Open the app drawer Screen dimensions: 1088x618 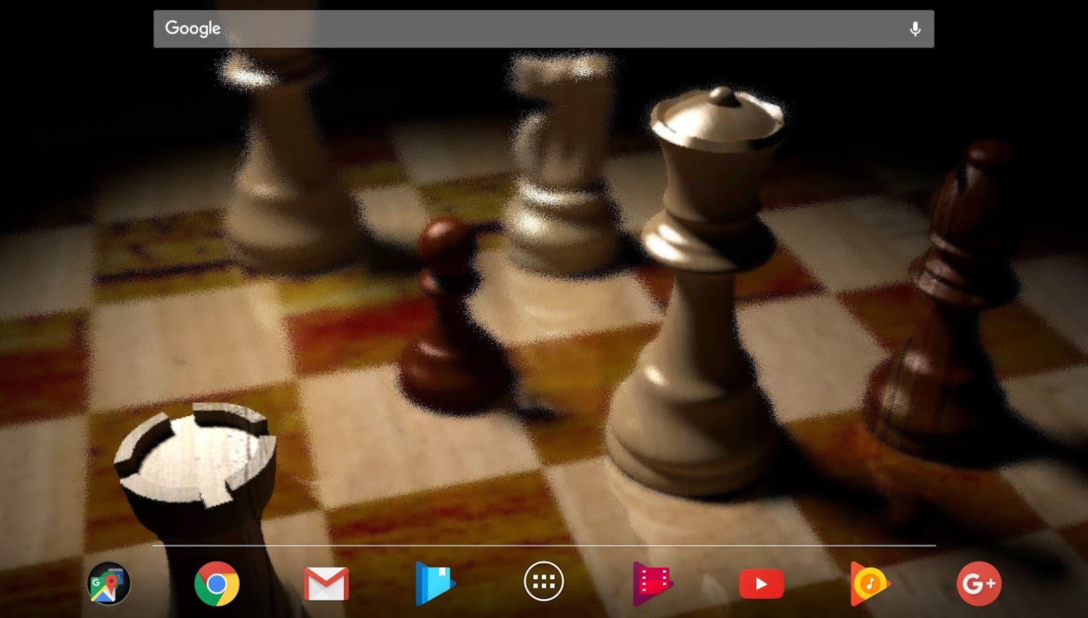click(x=544, y=582)
